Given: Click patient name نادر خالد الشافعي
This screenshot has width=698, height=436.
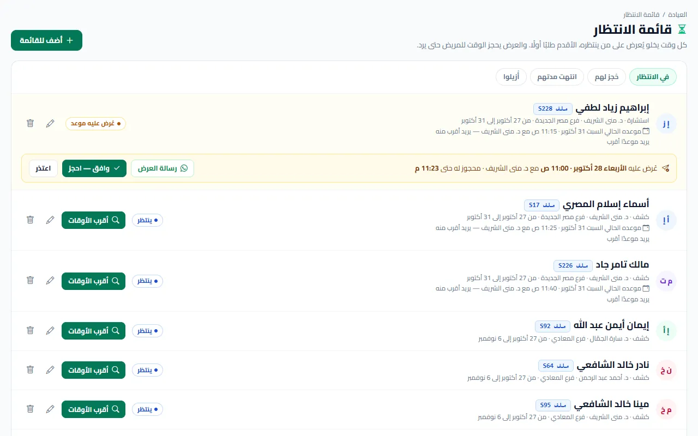Looking at the screenshot, I should (x=613, y=365).
